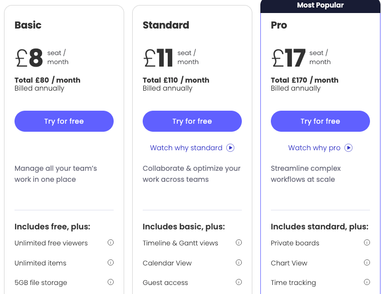The height and width of the screenshot is (294, 381).
Task: Play the Watch why pro video icon
Action: [x=348, y=148]
